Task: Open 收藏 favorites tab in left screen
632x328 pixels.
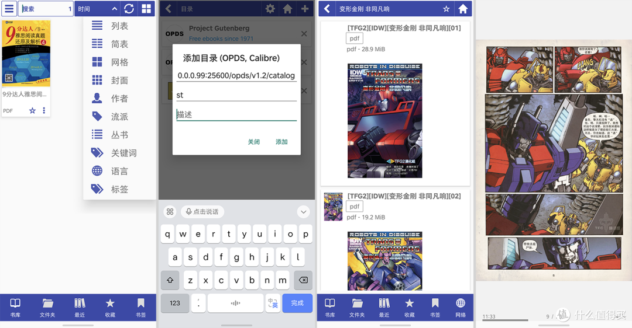Action: [110, 308]
